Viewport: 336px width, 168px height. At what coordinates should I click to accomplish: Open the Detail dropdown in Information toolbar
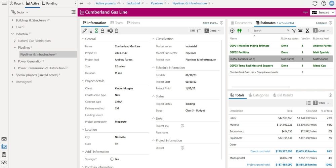pos(212,31)
